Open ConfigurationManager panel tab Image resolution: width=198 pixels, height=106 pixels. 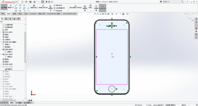(x=10, y=19)
